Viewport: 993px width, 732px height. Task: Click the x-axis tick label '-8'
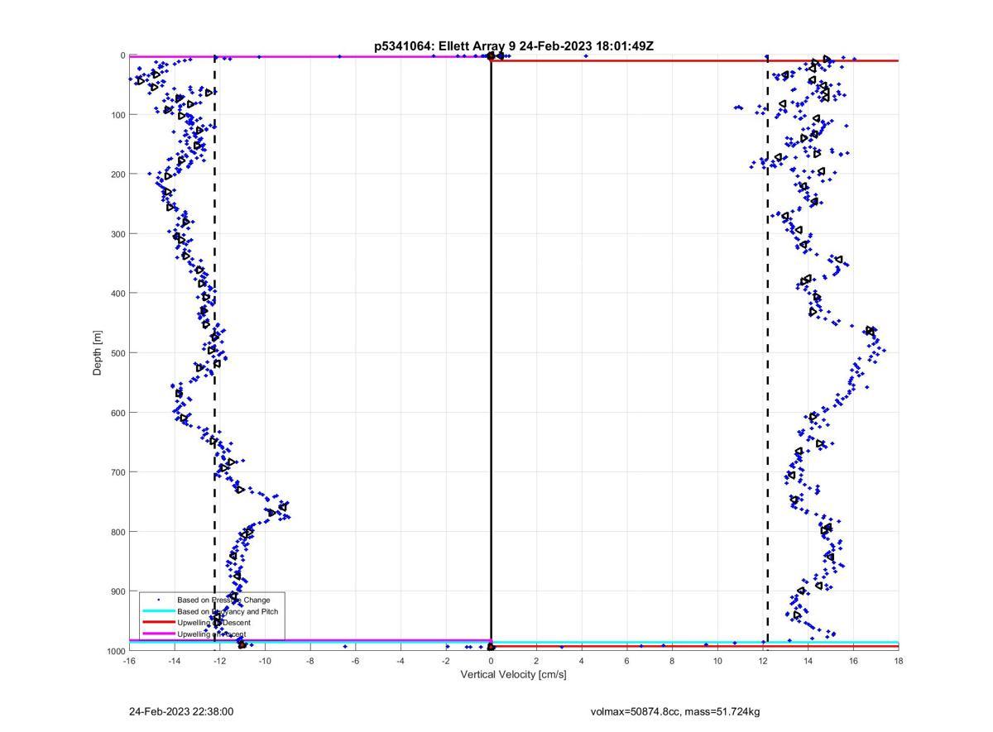pos(310,661)
